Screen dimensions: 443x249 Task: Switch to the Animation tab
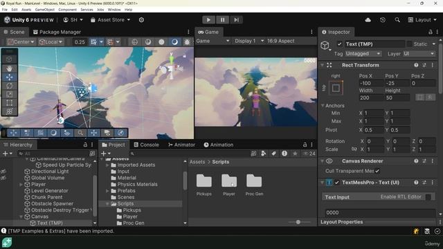(219, 145)
